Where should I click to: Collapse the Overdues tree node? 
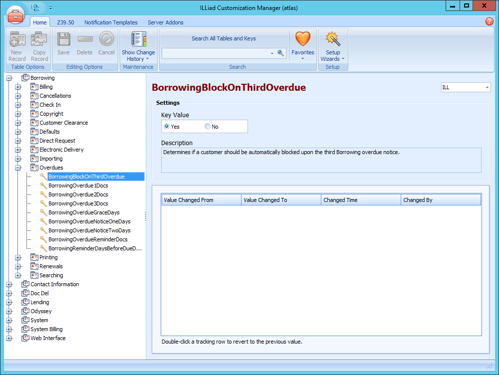pos(18,168)
